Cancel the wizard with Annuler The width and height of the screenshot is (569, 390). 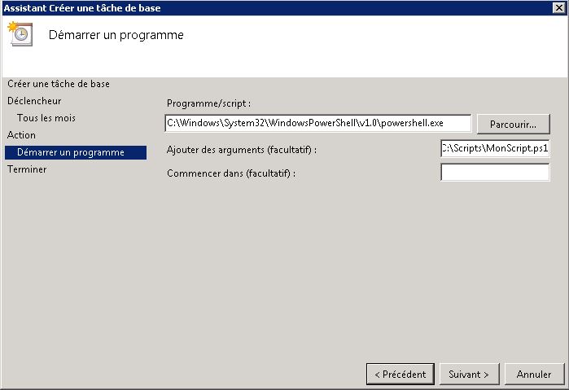(534, 374)
